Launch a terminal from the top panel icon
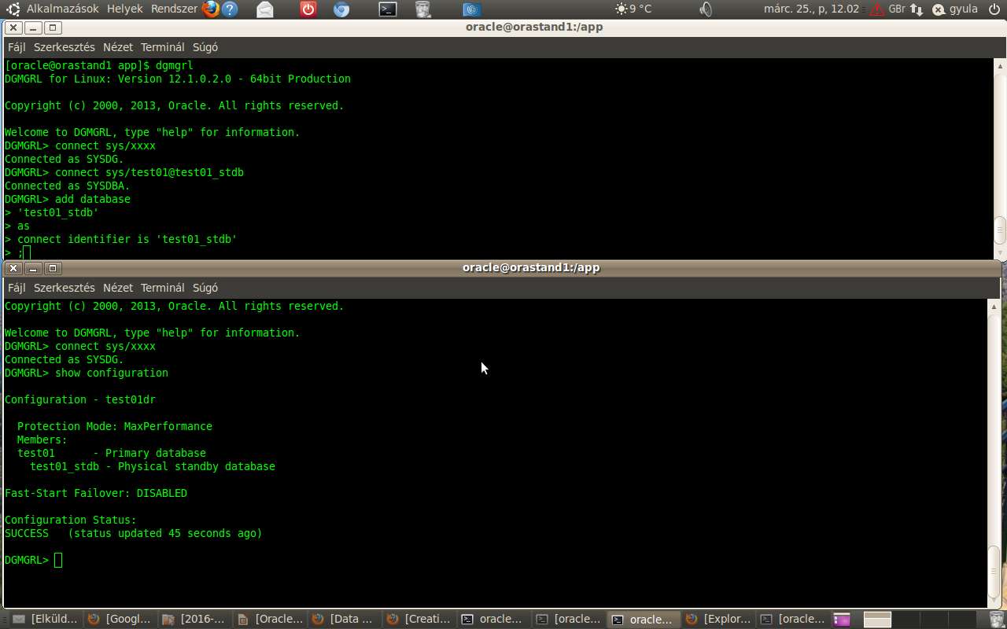The width and height of the screenshot is (1007, 629). click(x=387, y=9)
